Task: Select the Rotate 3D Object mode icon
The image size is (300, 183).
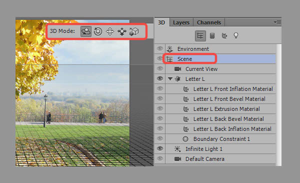Action: pos(85,31)
